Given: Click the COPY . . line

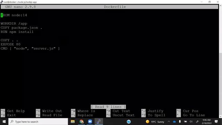Looking at the screenshot, I should pyautogui.click(x=9, y=40).
